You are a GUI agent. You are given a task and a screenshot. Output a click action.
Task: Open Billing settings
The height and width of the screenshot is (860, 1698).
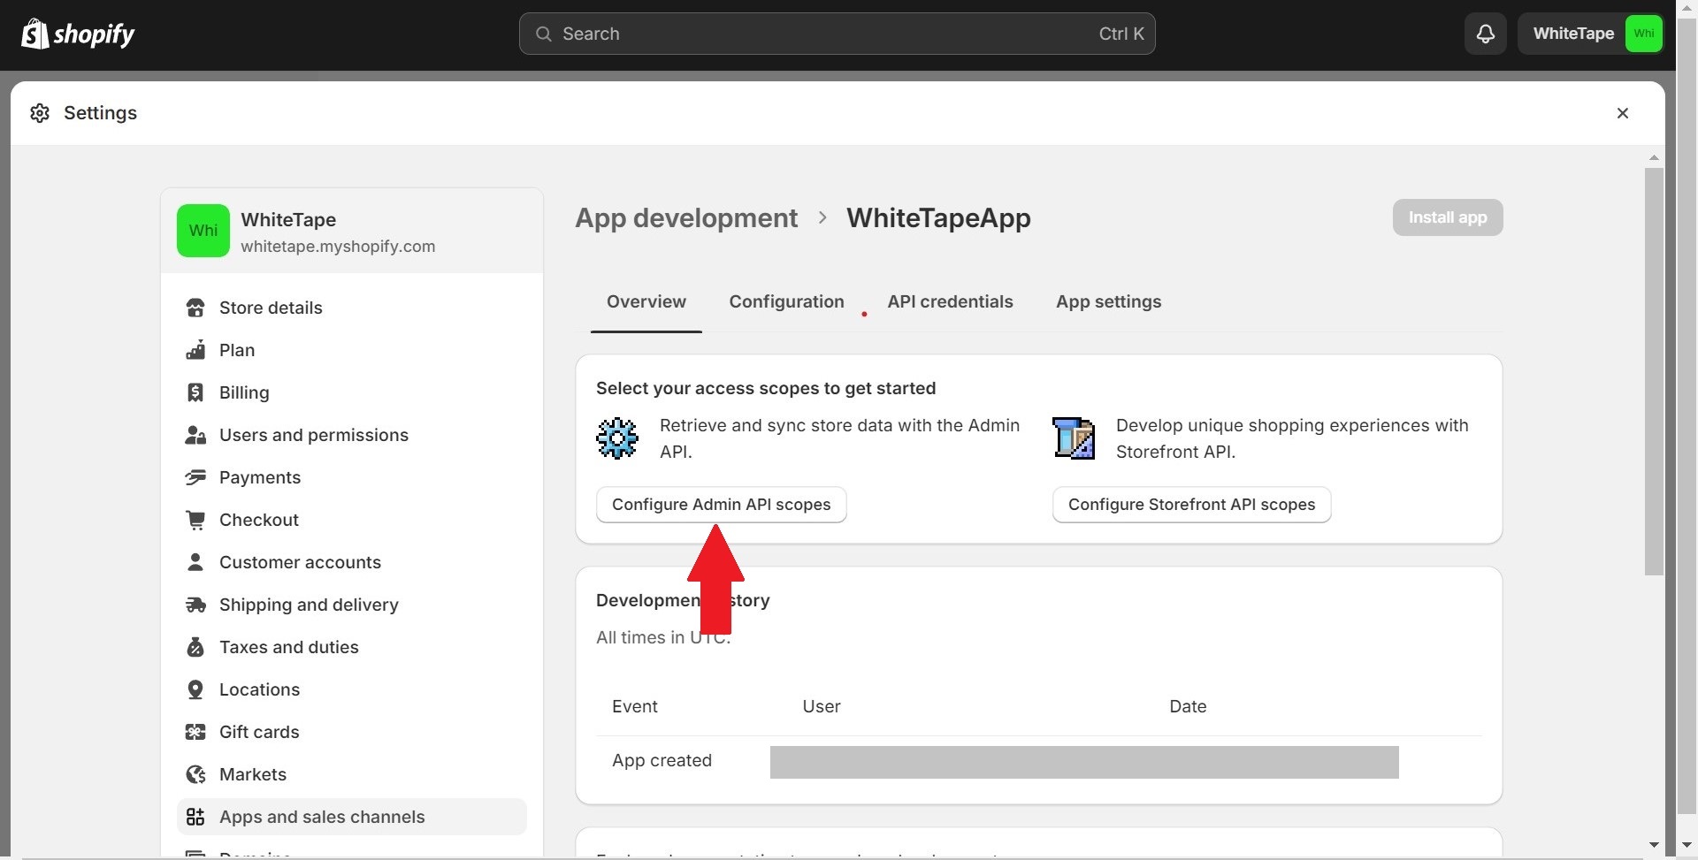coord(352,392)
